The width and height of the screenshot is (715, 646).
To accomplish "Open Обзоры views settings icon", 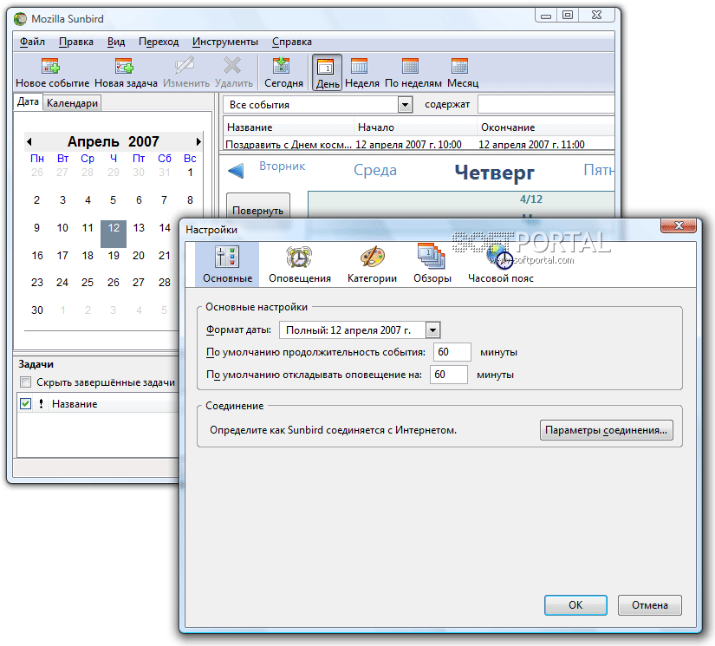I will [432, 256].
